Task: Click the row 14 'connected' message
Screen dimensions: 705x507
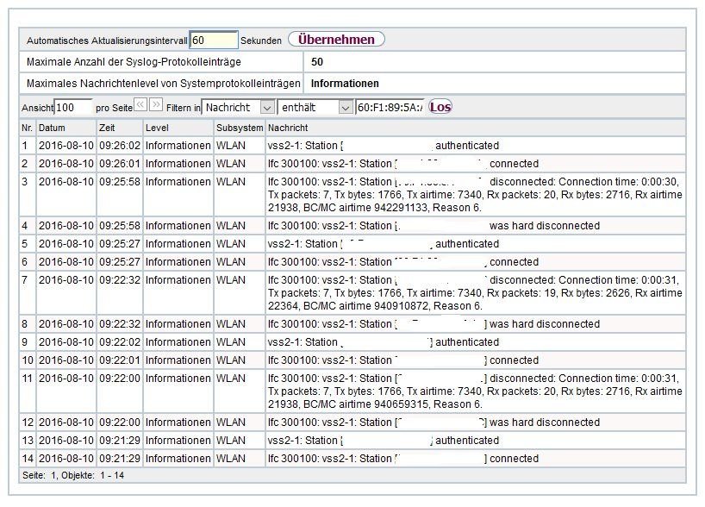Action: pos(476,459)
